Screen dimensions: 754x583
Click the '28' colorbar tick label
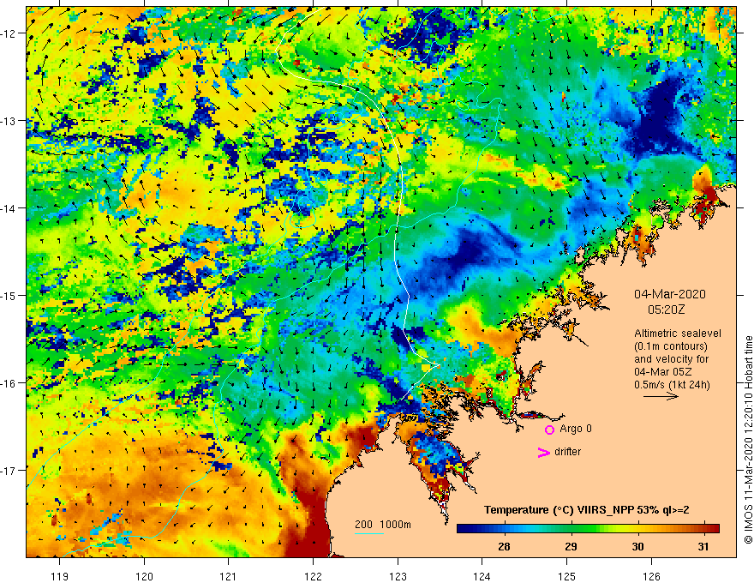(x=504, y=546)
